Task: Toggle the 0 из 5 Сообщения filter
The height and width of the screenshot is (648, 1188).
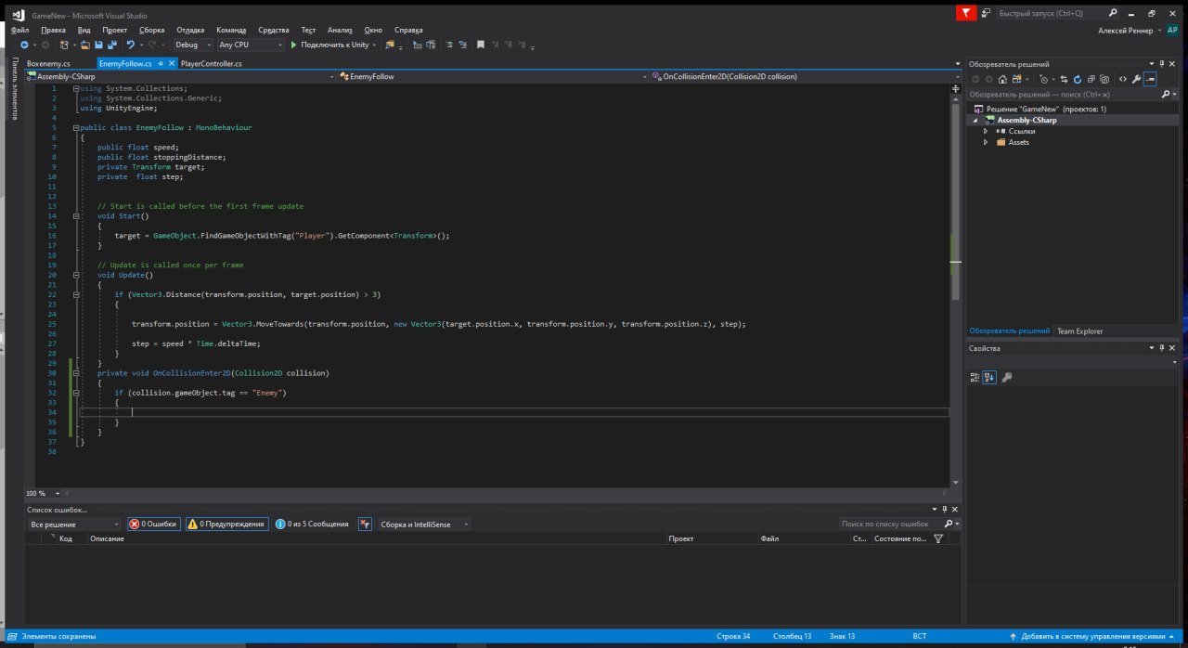Action: coord(312,525)
